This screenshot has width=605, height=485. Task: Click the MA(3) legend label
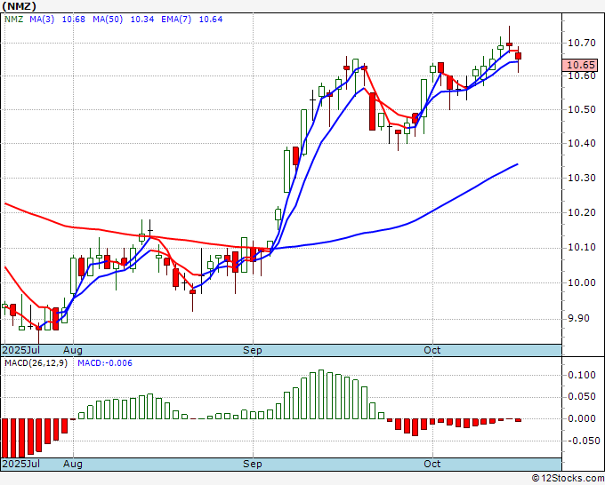(x=42, y=20)
